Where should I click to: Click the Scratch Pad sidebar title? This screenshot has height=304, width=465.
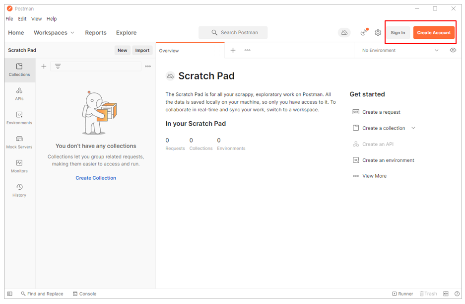pos(22,50)
